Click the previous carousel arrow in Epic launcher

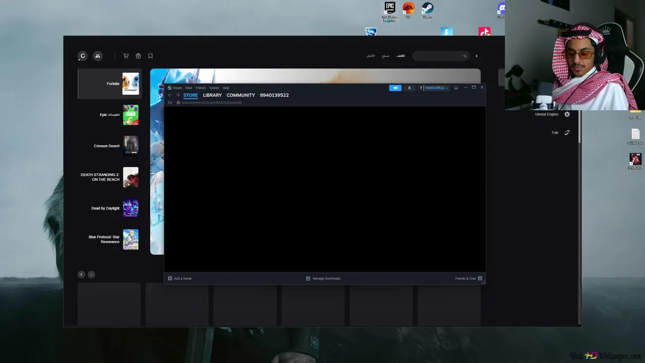81,274
